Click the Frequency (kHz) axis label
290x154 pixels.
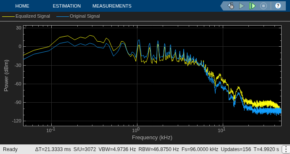click(x=152, y=138)
